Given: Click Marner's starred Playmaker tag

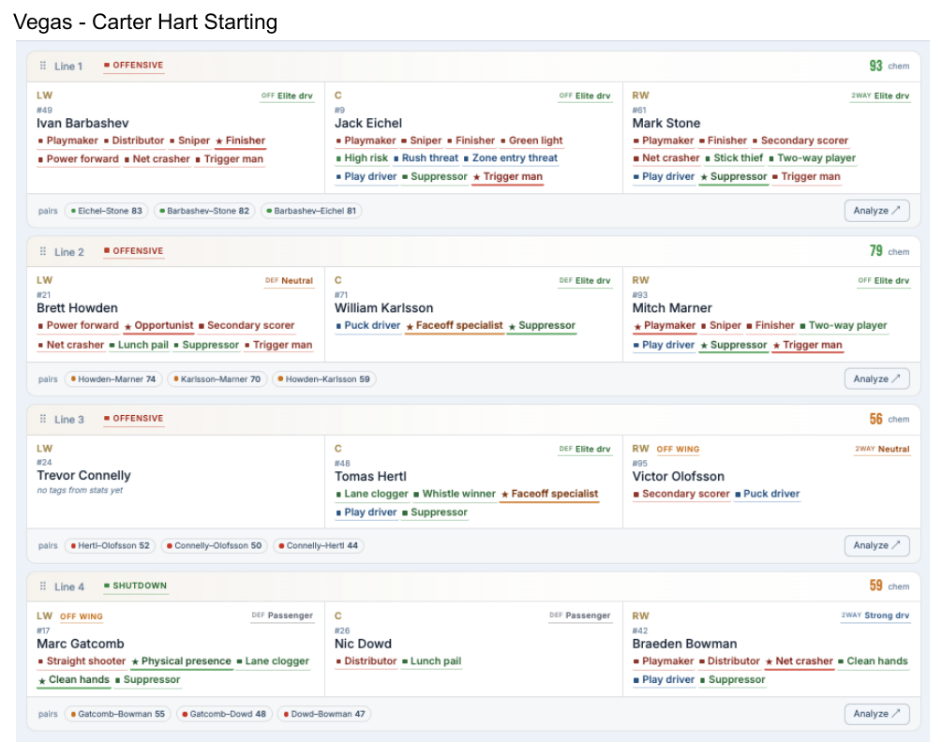Looking at the screenshot, I should [x=665, y=326].
